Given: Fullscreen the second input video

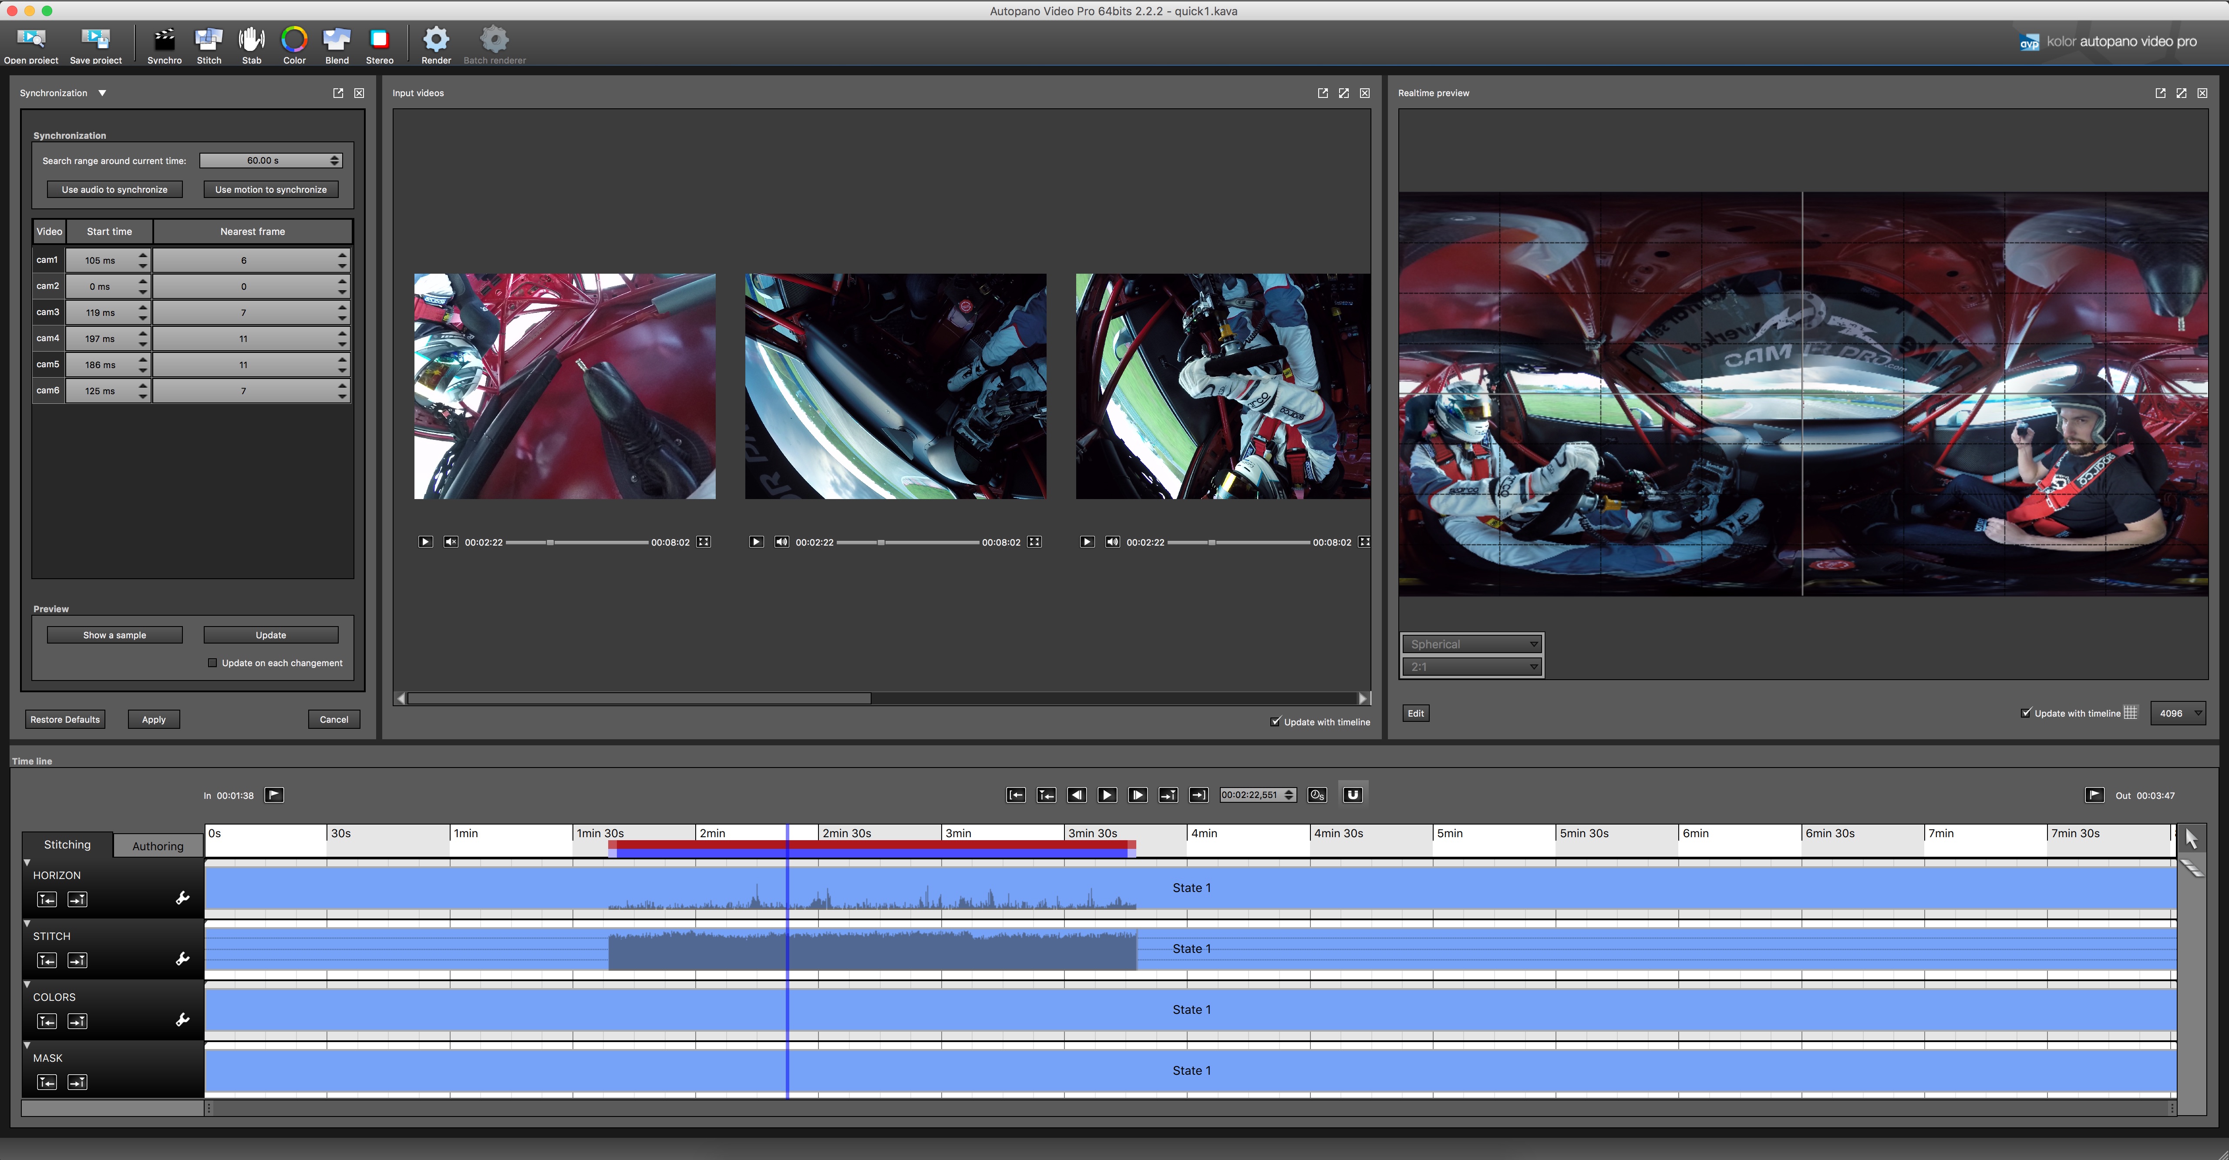Looking at the screenshot, I should [x=1034, y=542].
